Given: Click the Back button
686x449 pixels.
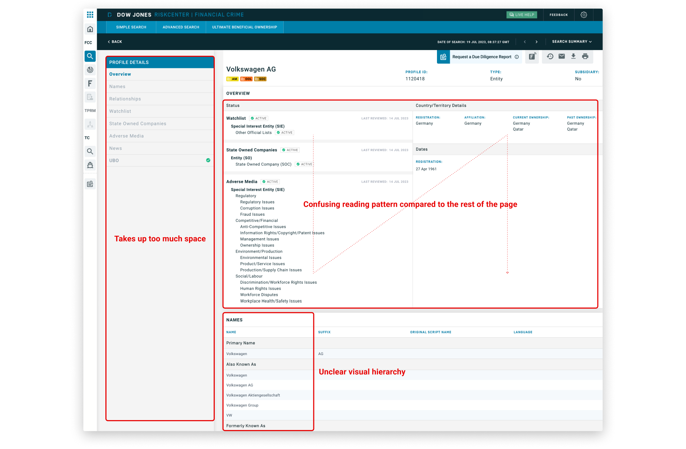Looking at the screenshot, I should [x=115, y=42].
